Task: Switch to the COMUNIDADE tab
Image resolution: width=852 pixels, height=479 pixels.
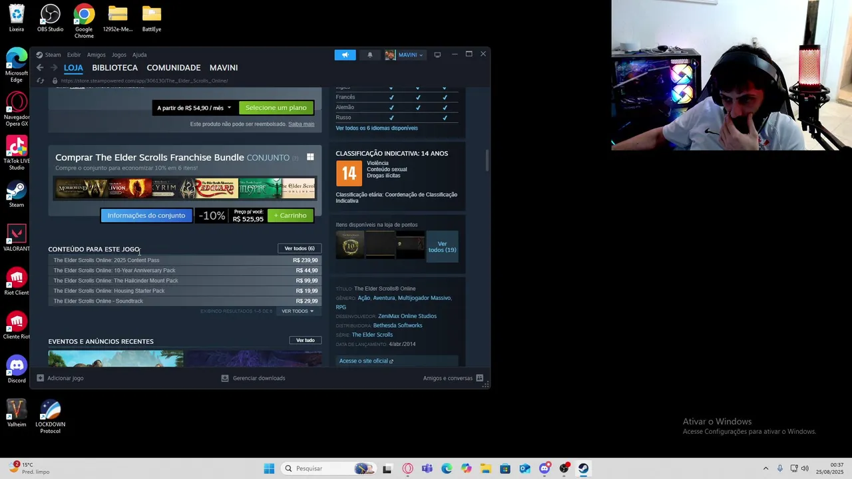Action: 173,68
